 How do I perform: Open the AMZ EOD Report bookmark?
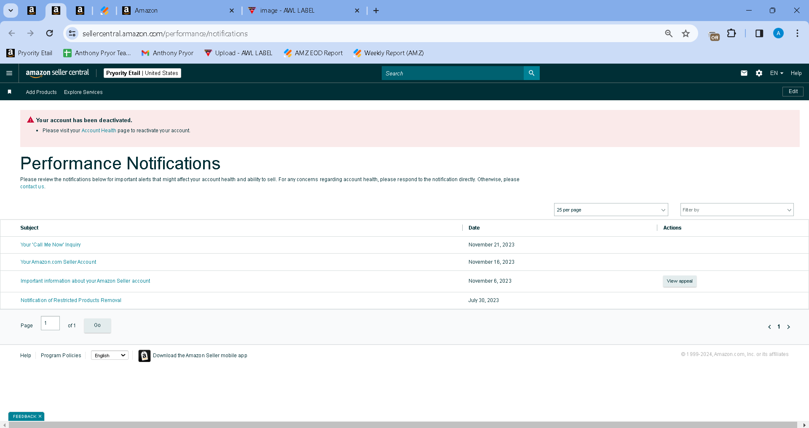pyautogui.click(x=313, y=53)
